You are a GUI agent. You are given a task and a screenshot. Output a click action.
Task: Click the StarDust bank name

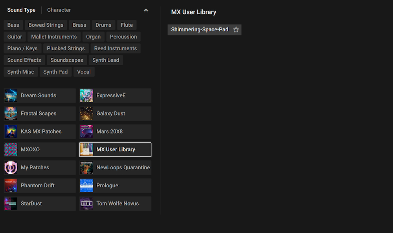[x=31, y=204]
